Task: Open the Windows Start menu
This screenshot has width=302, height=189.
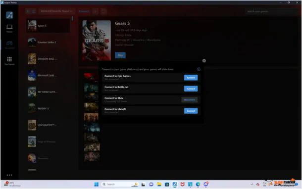Action: [97, 185]
